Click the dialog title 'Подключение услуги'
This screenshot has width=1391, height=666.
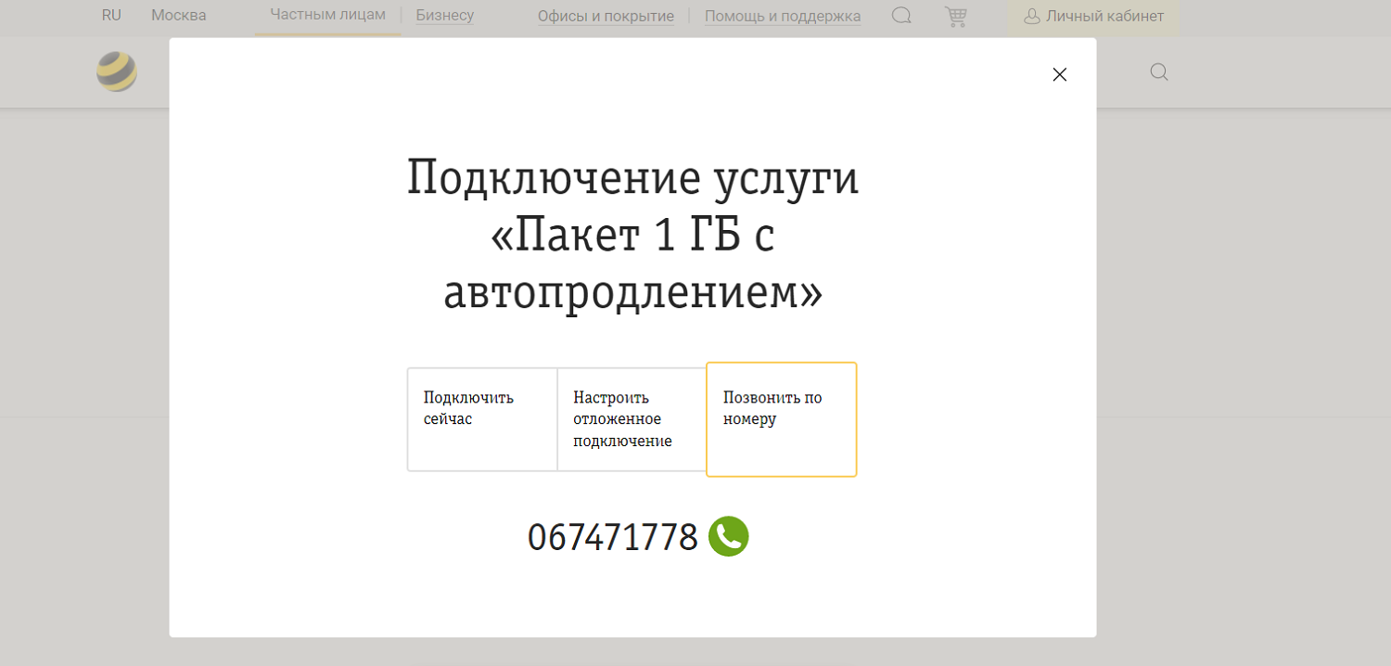click(632, 178)
